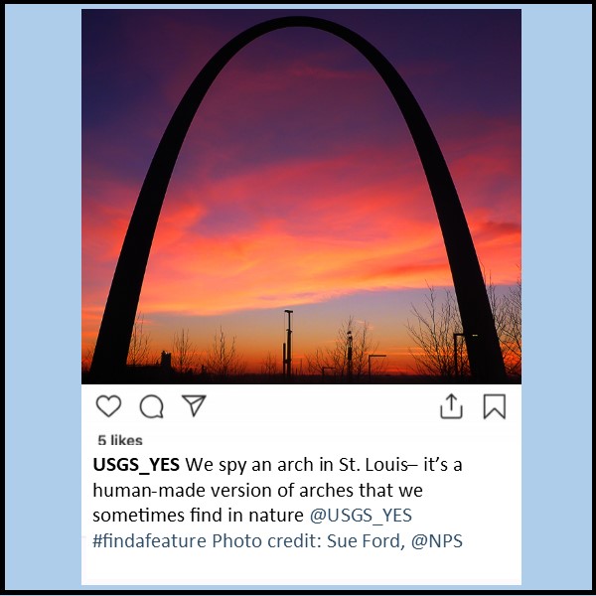Share the post with the upload arrow icon

coord(451,406)
